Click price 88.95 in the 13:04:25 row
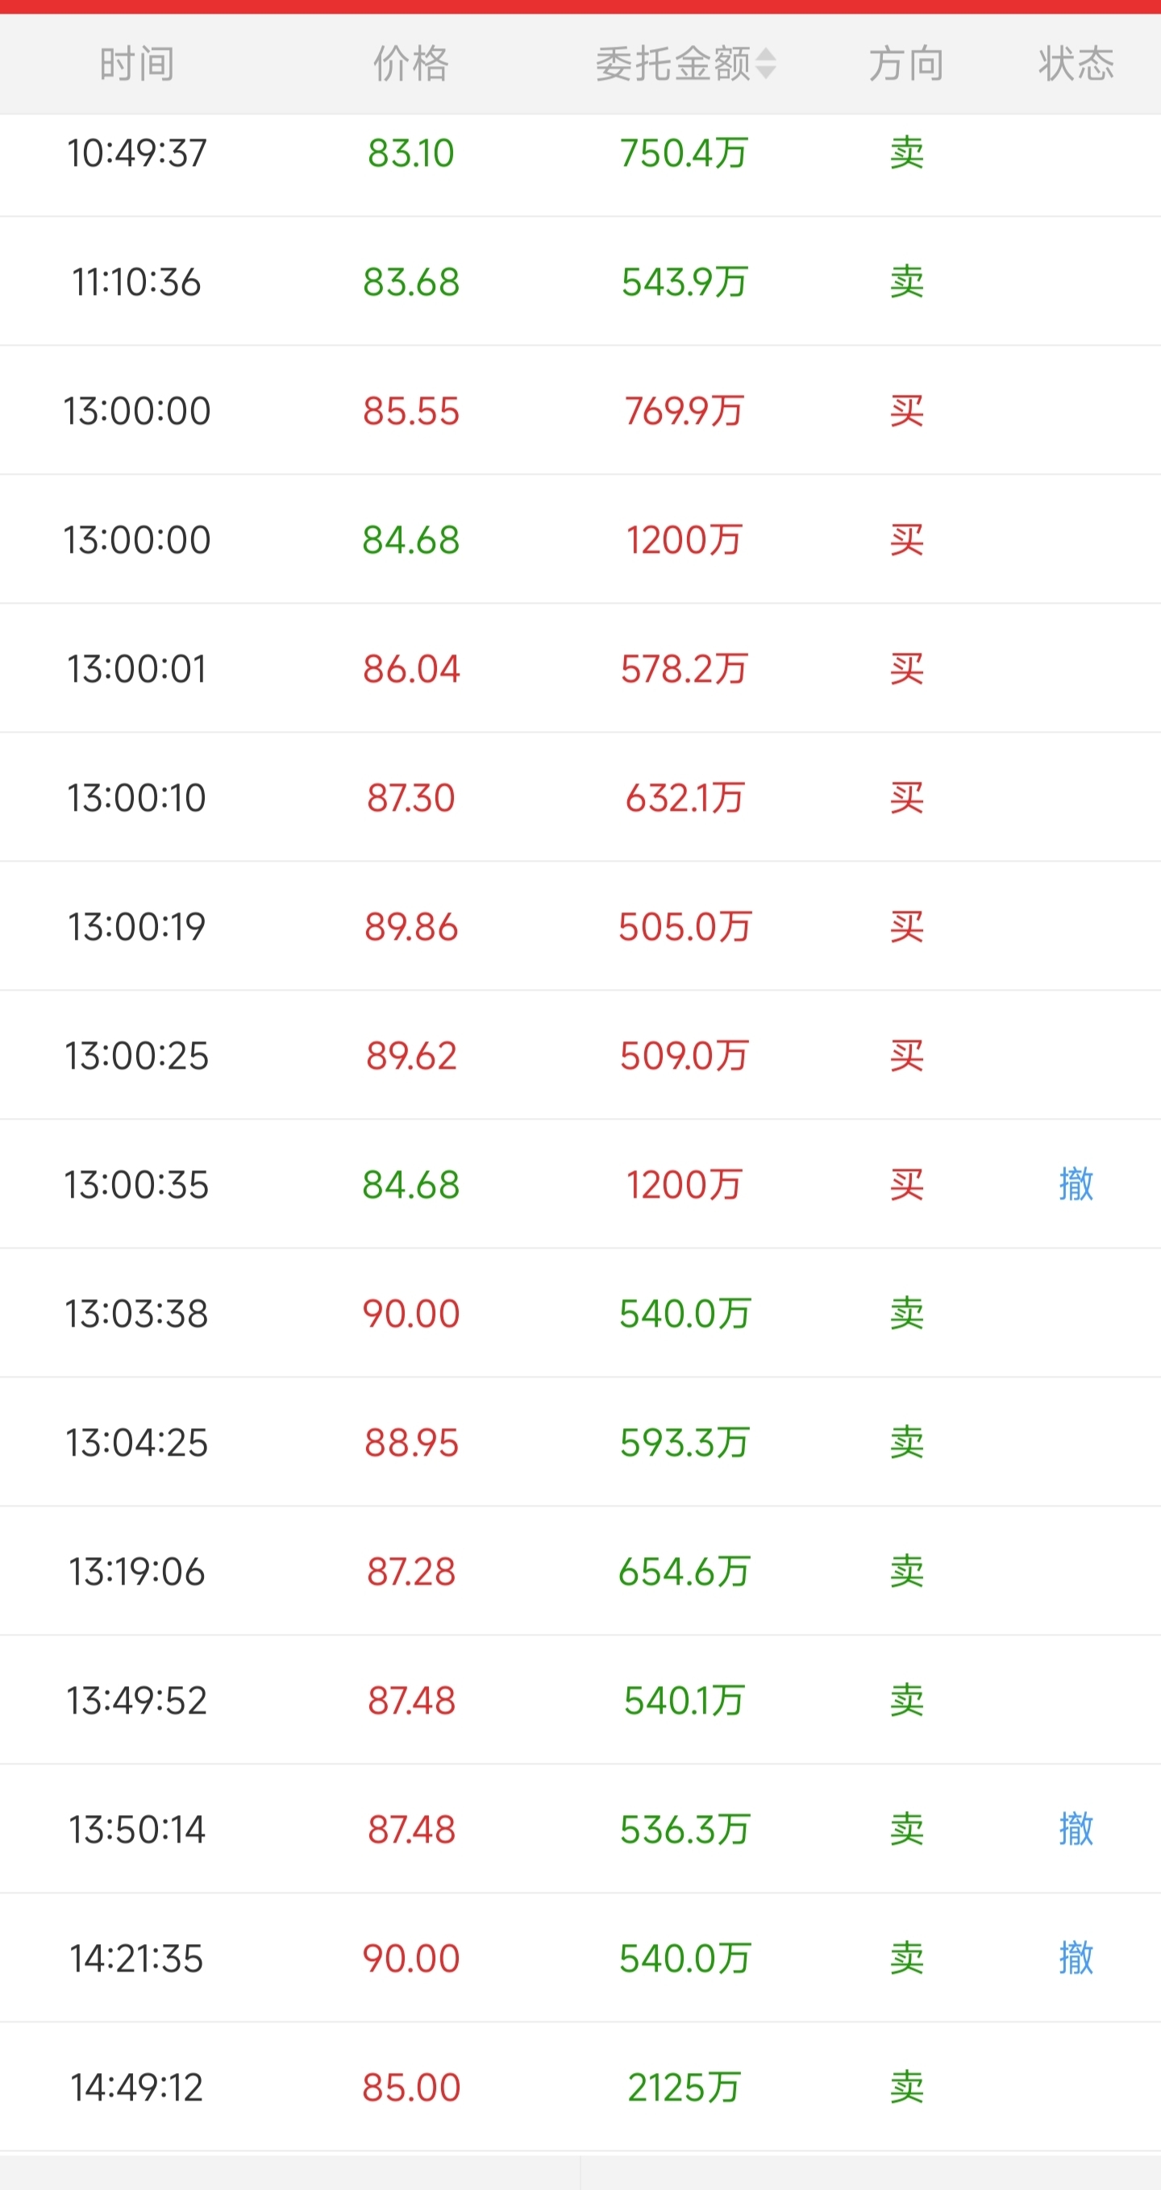 (x=411, y=1443)
